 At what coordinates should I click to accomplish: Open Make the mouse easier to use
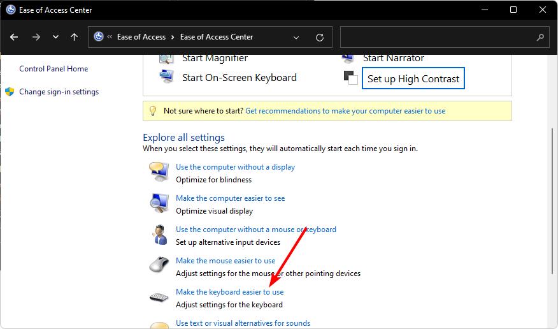click(x=225, y=261)
